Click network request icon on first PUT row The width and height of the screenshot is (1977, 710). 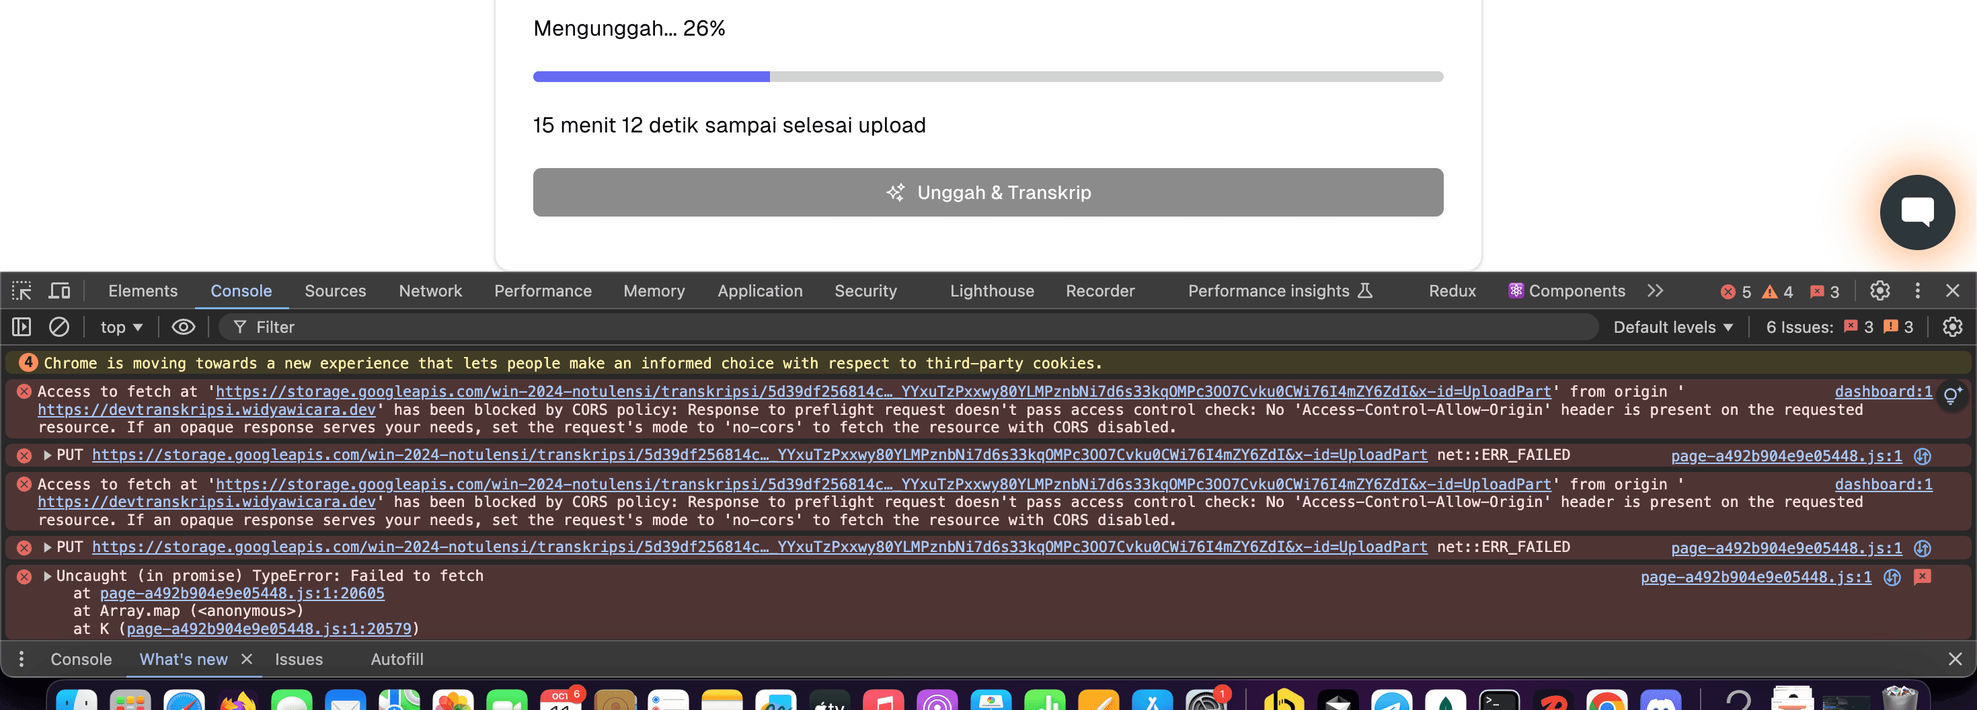pyautogui.click(x=1923, y=456)
